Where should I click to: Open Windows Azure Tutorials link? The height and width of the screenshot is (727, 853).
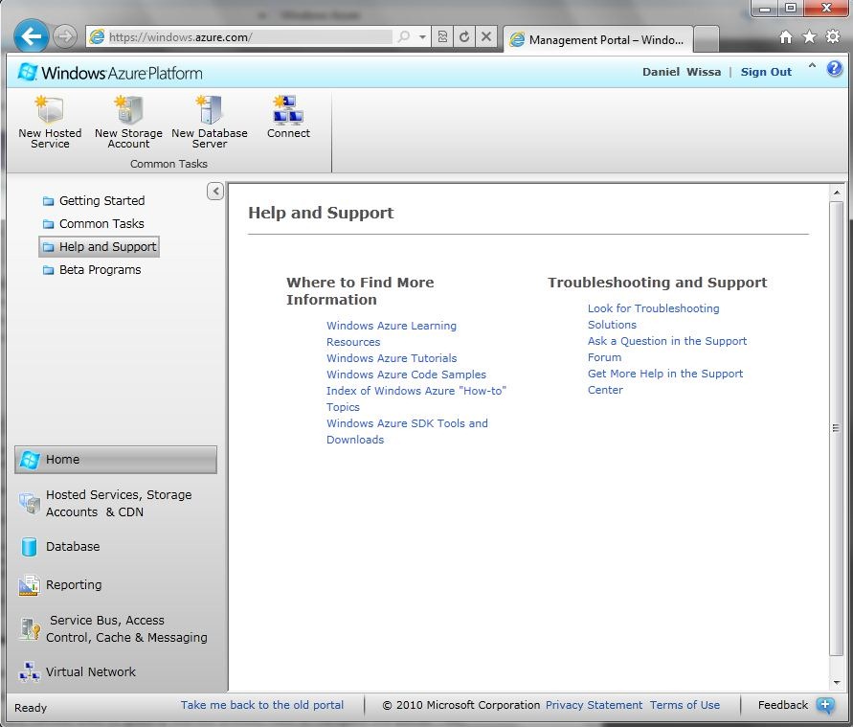(x=392, y=358)
